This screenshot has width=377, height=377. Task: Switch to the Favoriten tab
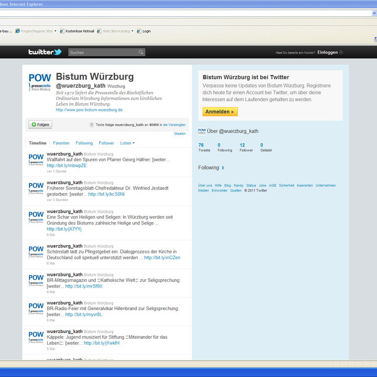61,143
